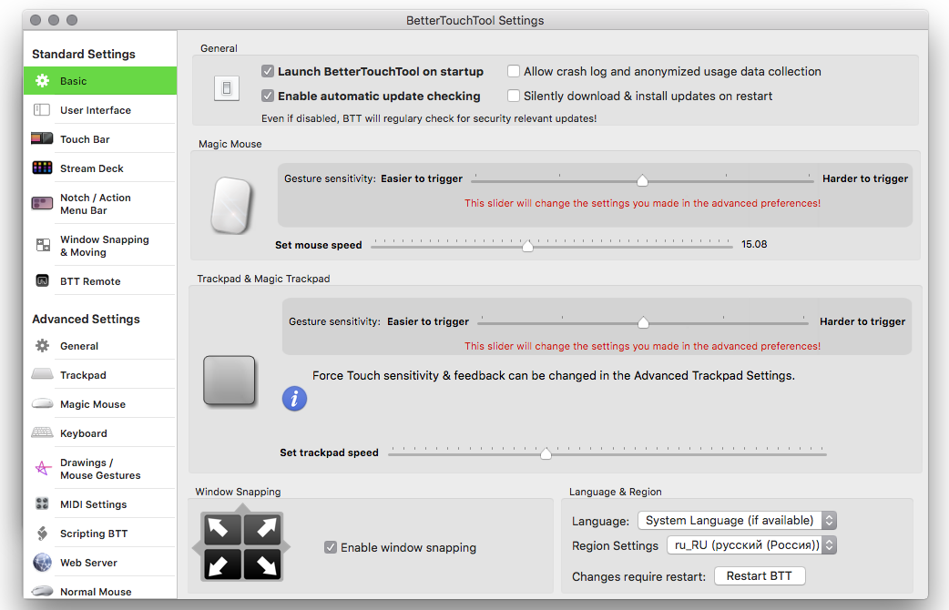This screenshot has width=949, height=610.
Task: Click the BTT Remote sidebar icon
Action: 43,280
